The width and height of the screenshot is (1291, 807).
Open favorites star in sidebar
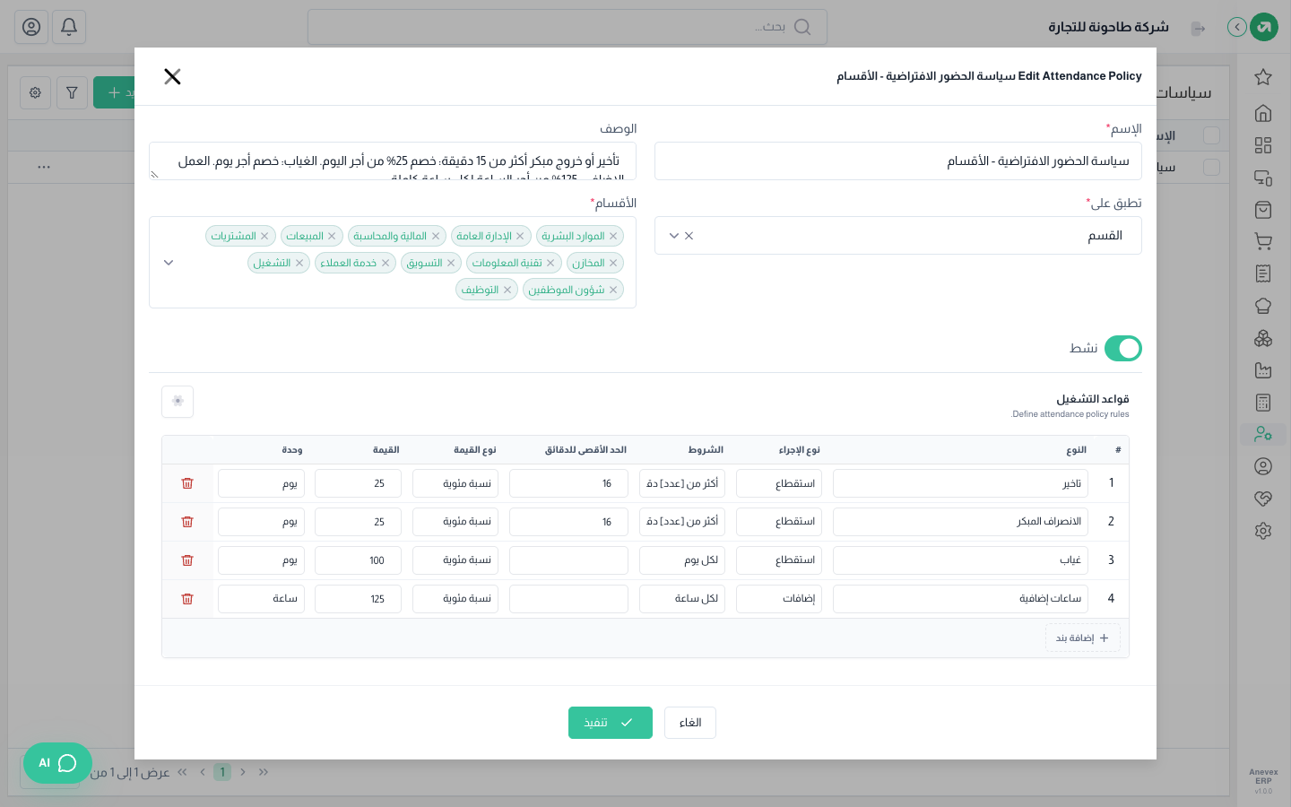click(1263, 77)
